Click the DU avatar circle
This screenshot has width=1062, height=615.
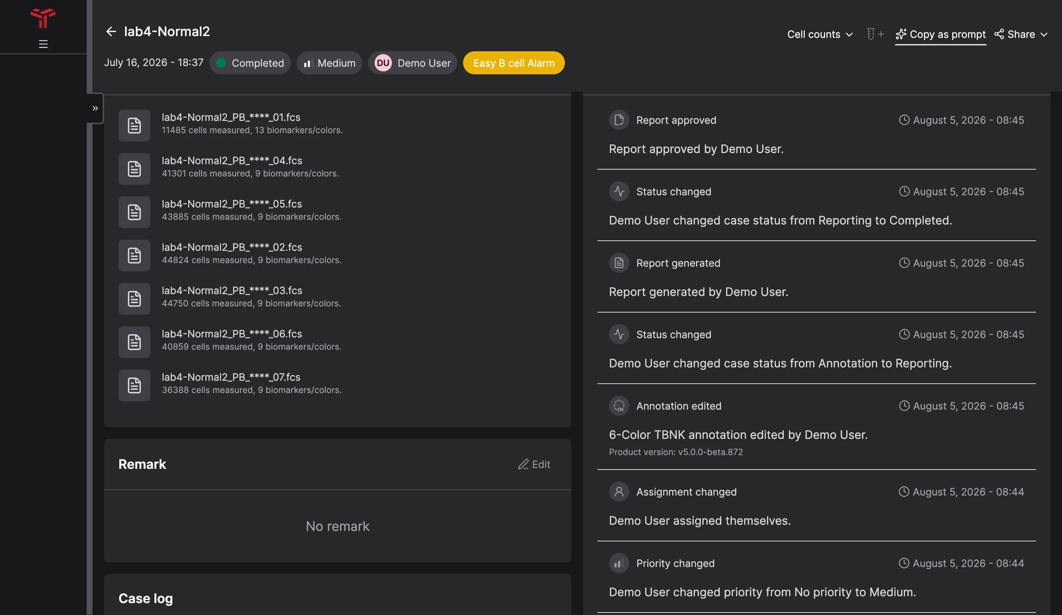click(383, 63)
